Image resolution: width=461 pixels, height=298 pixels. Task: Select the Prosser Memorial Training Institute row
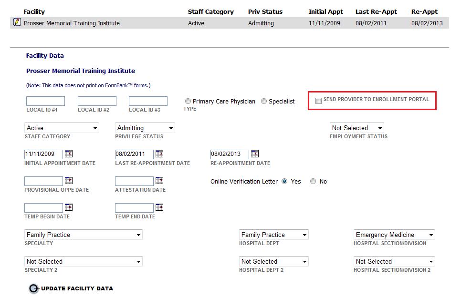tap(230, 23)
